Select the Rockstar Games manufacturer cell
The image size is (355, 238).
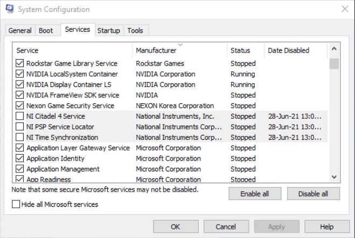(x=160, y=63)
